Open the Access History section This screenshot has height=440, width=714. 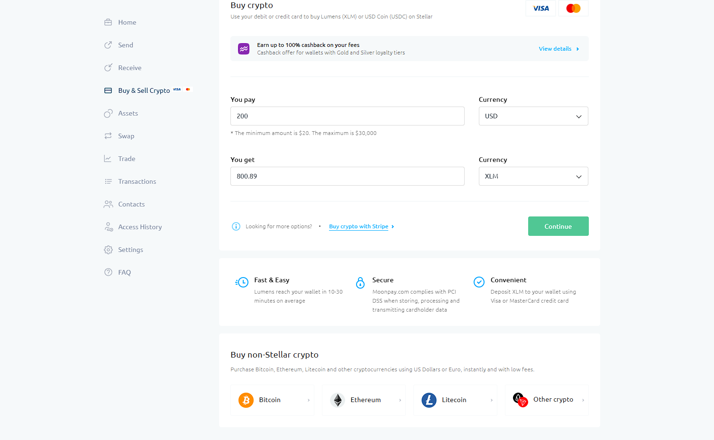click(x=109, y=227)
